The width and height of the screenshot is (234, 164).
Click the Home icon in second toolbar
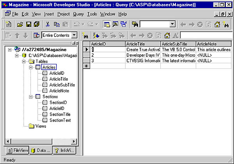click(x=167, y=35)
